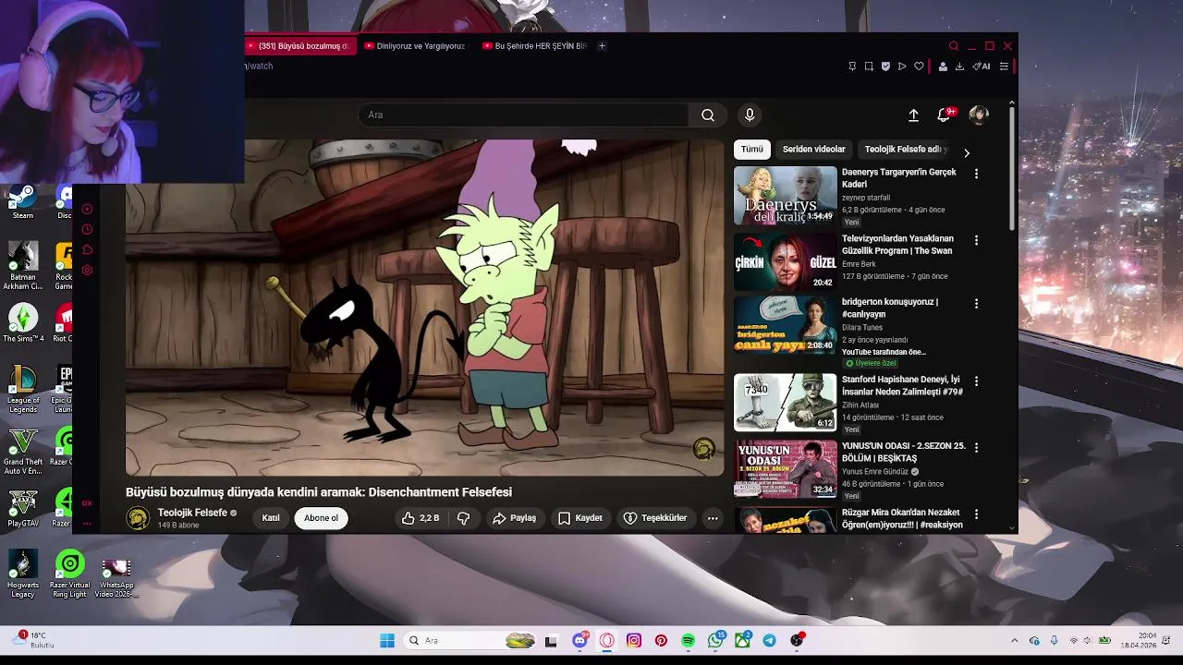Image resolution: width=1183 pixels, height=665 pixels.
Task: Open GX Corner icon in Opera sidebar
Action: coord(87,503)
